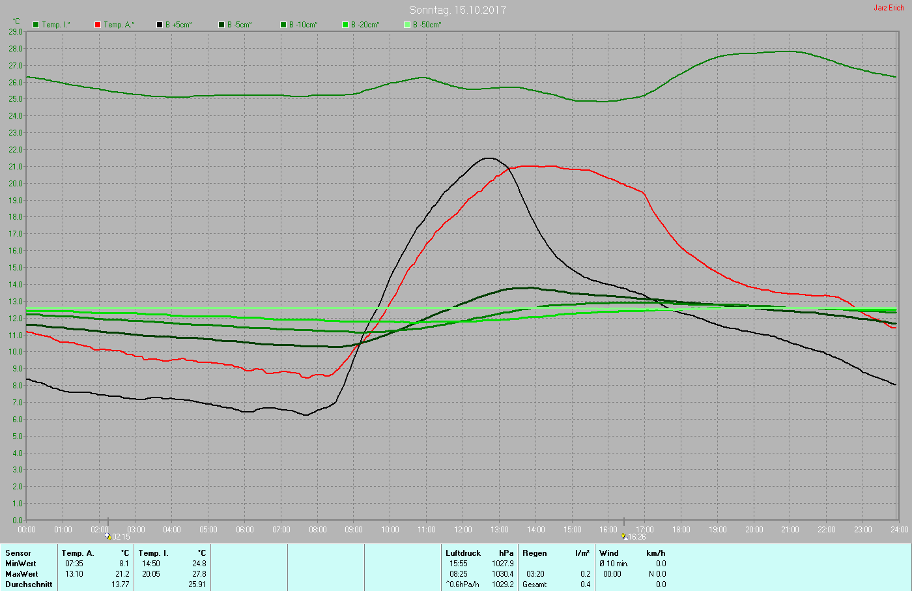Click the 'hPa' unit label
912x591 pixels.
click(506, 553)
